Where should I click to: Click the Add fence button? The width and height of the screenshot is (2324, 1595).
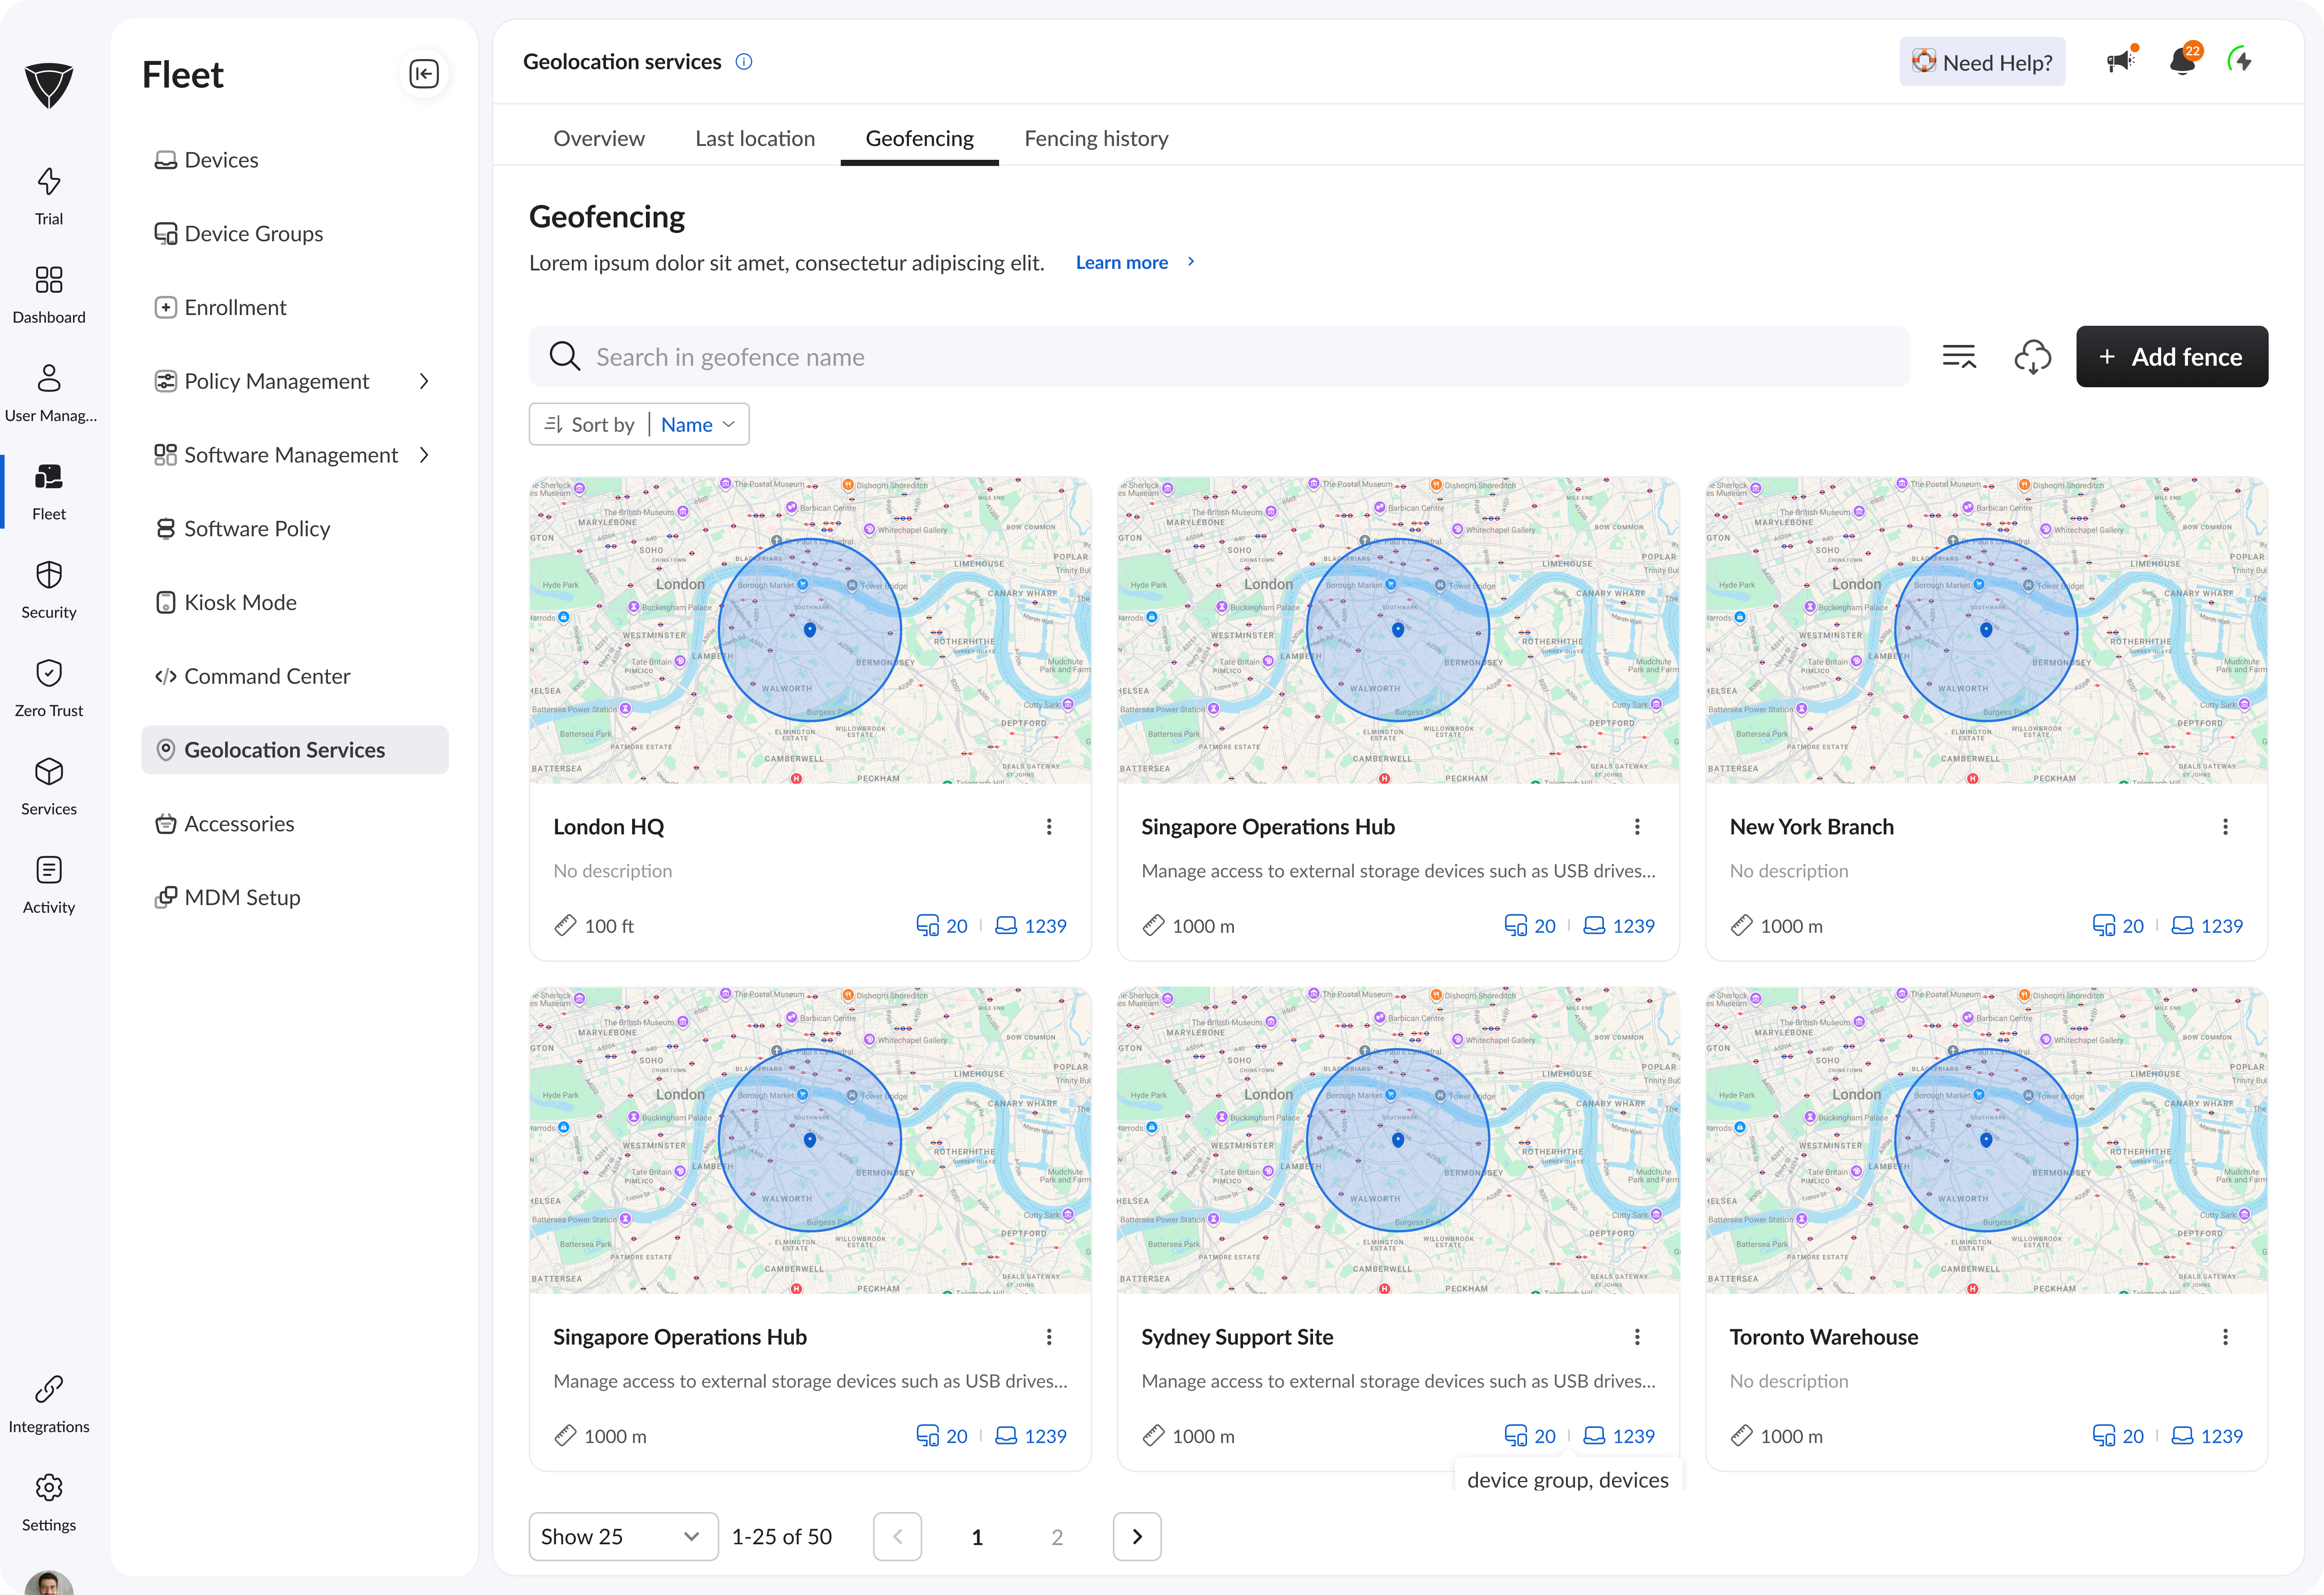pyautogui.click(x=2171, y=357)
